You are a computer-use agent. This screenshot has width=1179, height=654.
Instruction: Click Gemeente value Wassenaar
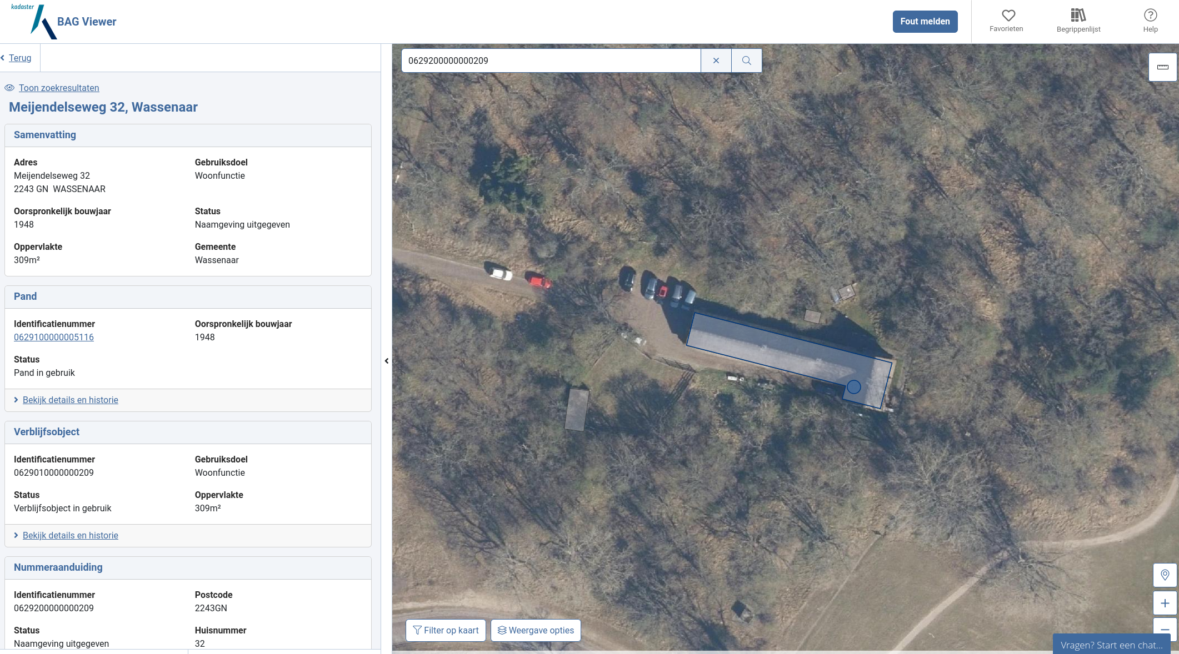(217, 260)
